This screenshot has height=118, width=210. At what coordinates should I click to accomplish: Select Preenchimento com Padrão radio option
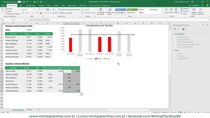(x=176, y=47)
